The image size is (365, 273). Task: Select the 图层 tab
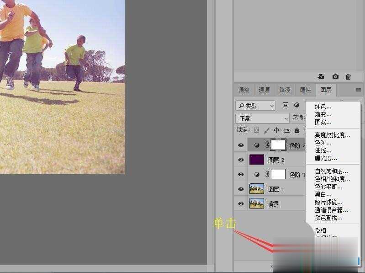click(x=326, y=90)
